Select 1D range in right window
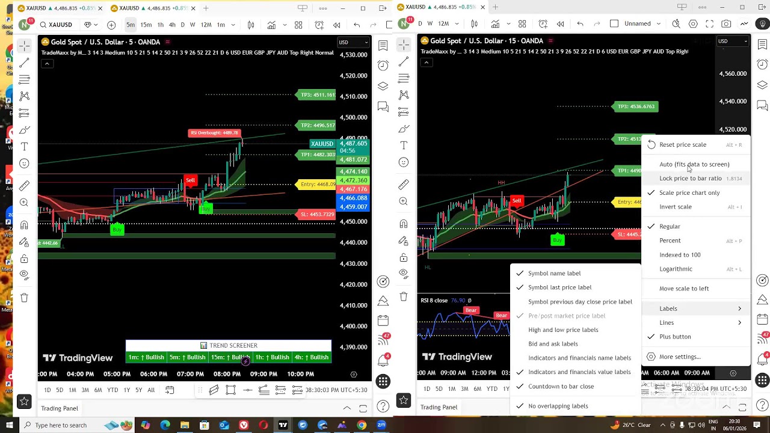 coord(427,389)
